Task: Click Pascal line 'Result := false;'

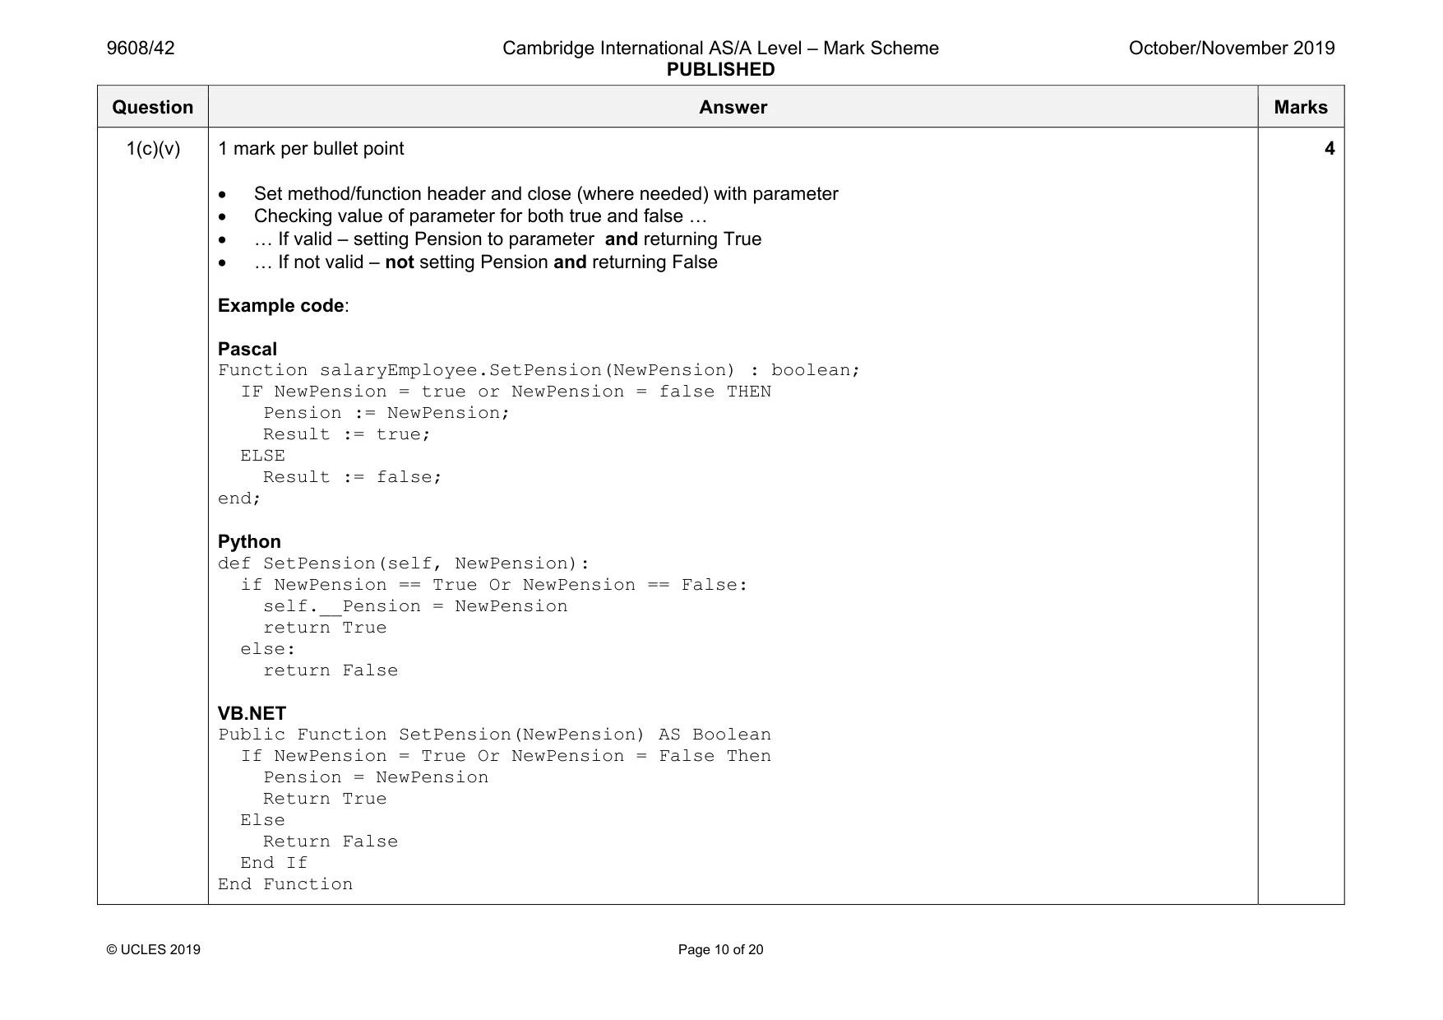Action: point(352,477)
